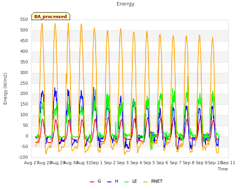Select the 150 y-axis tick label
252x189 pixels.
24,104
